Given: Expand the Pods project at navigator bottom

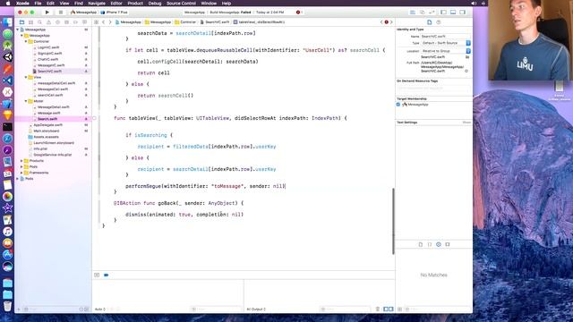Looking at the screenshot, I should pyautogui.click(x=18, y=179).
